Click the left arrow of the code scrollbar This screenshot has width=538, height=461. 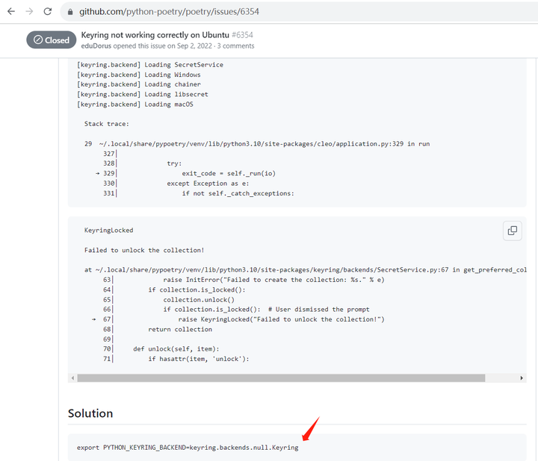coord(72,377)
